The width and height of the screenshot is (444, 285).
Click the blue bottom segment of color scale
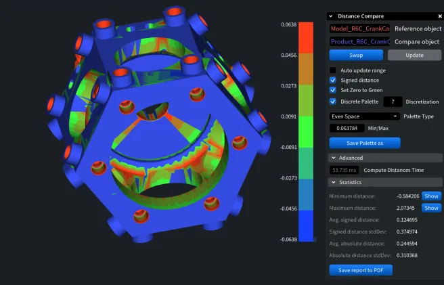(306, 226)
